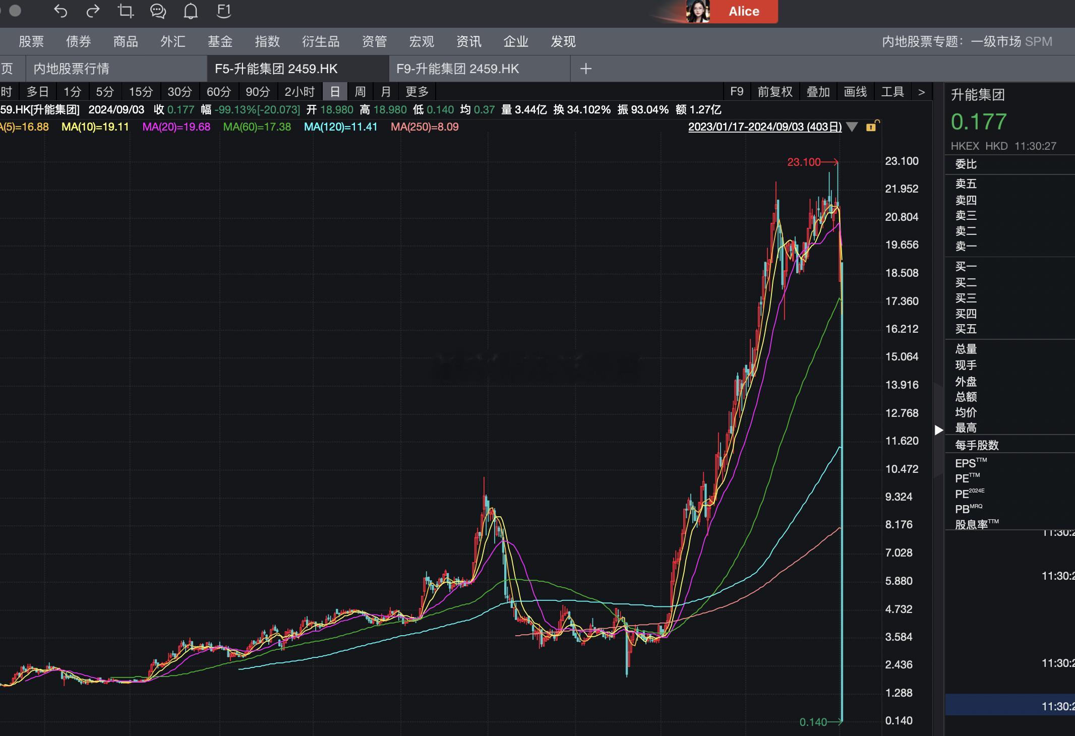Image resolution: width=1075 pixels, height=736 pixels.
Task: Open the 叠加 overlay option
Action: [818, 92]
